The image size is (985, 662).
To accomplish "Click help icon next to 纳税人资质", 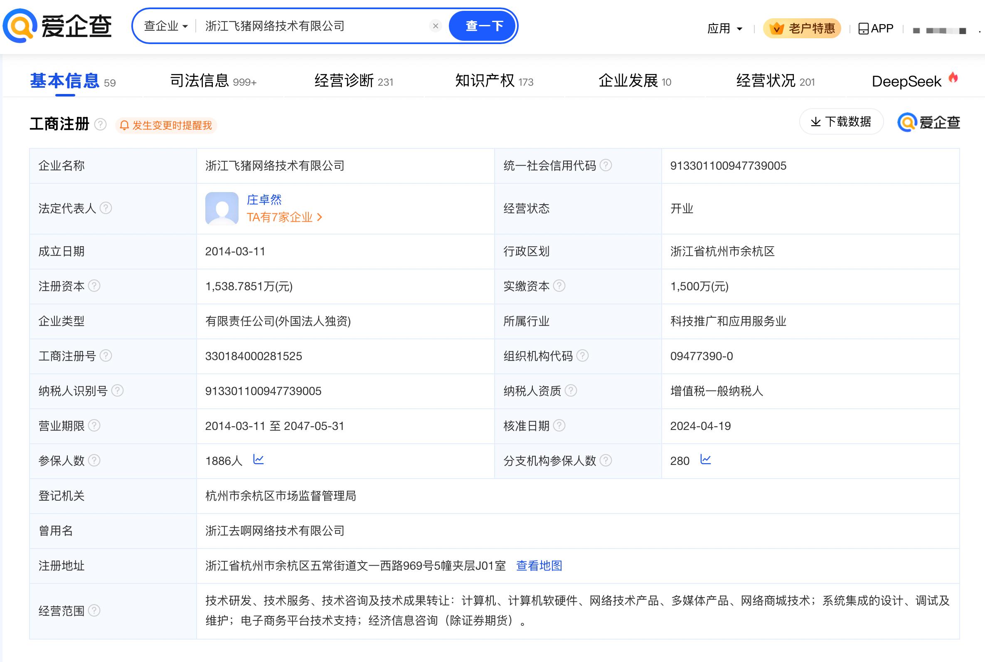I will pyautogui.click(x=571, y=390).
